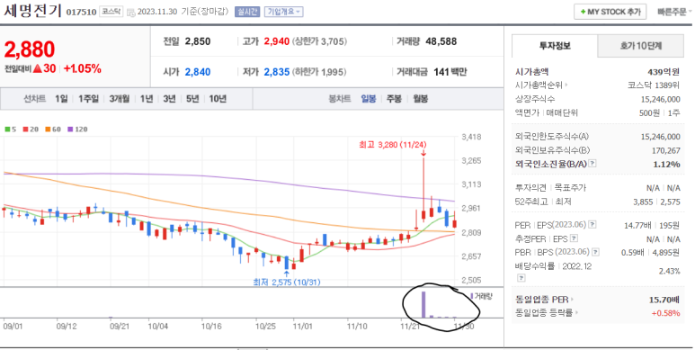Open help icon below 배당수익률
Viewport: 695px width, 350px height.
tap(521, 278)
